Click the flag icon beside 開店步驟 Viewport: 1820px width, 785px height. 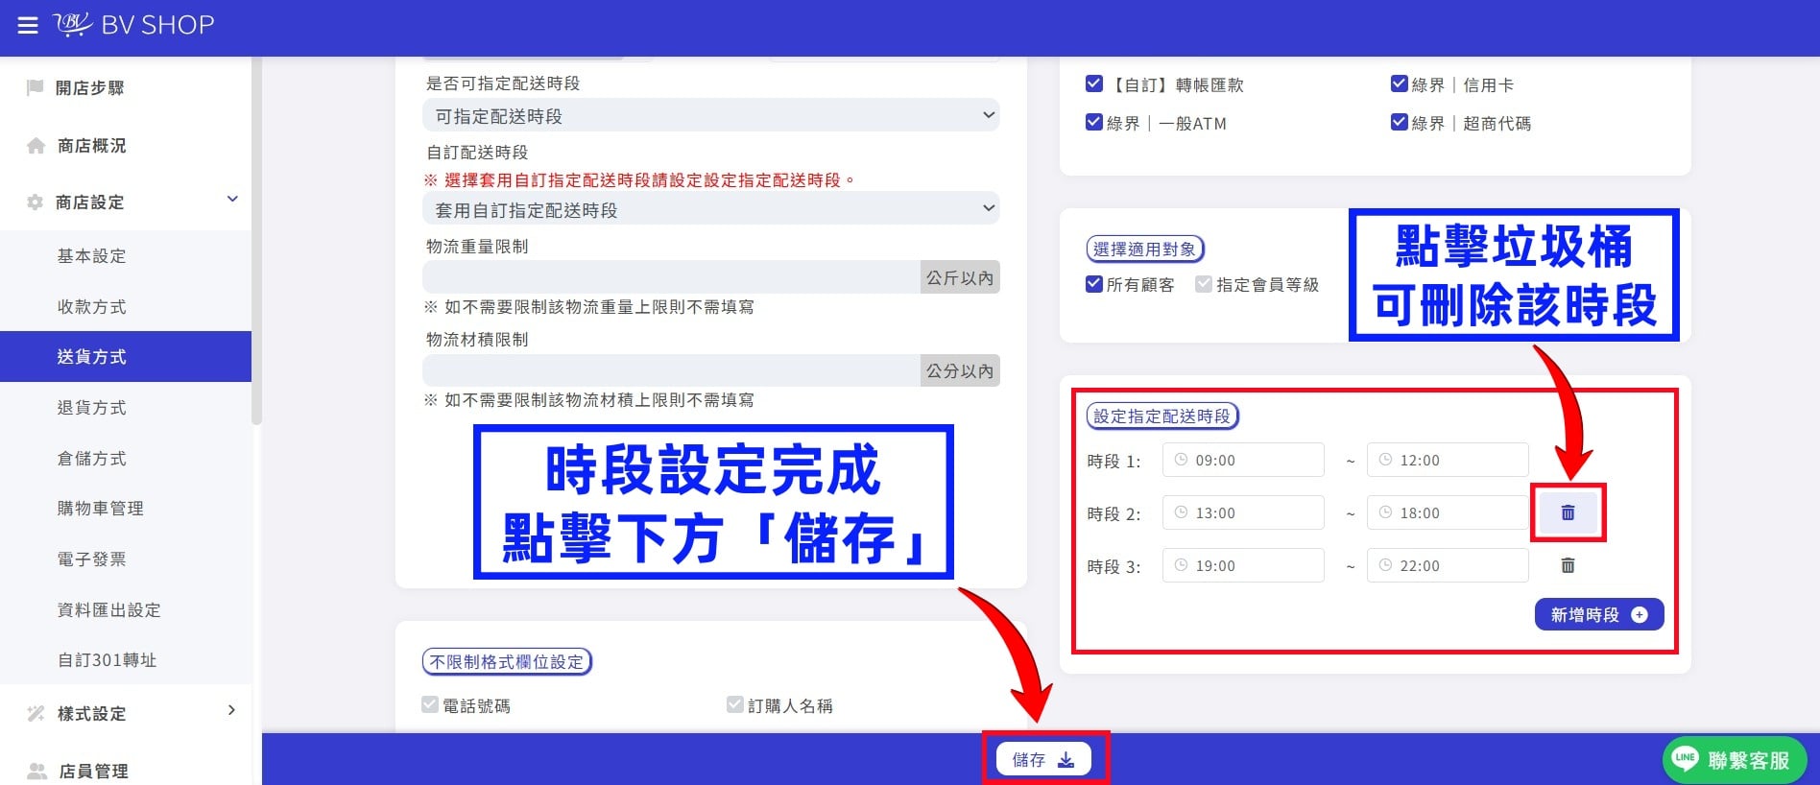coord(36,87)
